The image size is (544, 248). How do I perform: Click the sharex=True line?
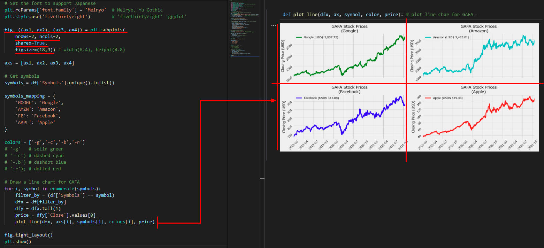click(31, 43)
